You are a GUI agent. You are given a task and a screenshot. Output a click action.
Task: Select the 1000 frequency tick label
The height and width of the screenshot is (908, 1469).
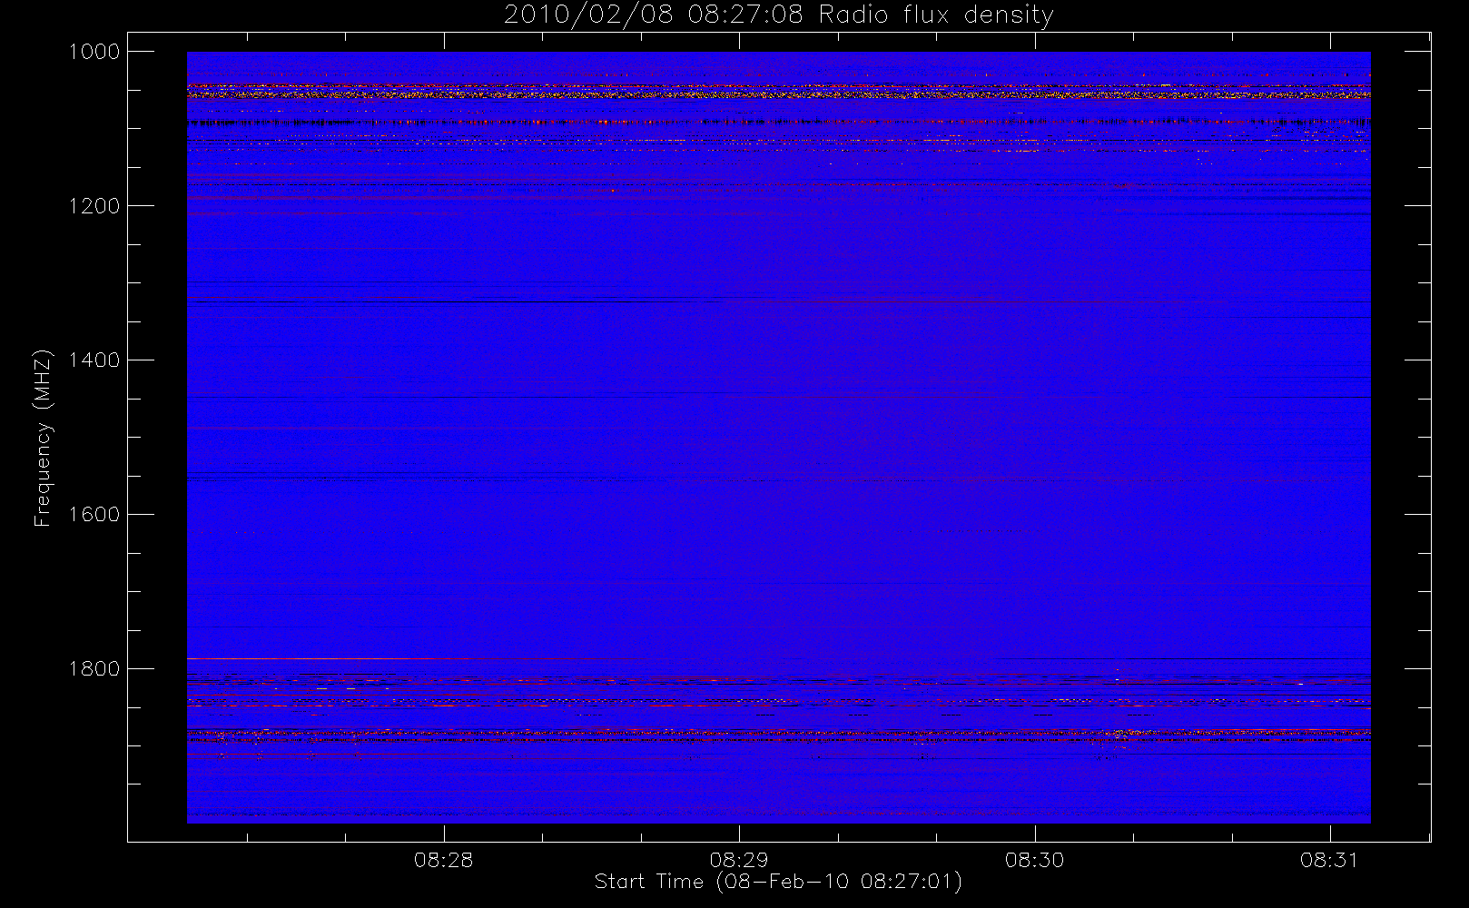pos(94,52)
